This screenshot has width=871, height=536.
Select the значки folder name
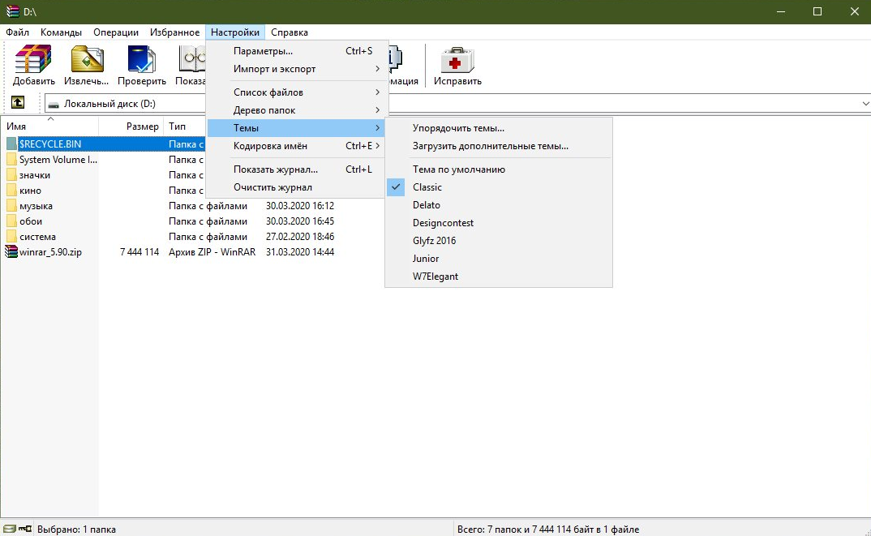pyautogui.click(x=35, y=175)
